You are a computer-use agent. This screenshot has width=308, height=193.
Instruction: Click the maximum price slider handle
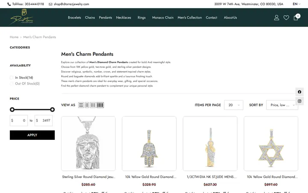52,109
